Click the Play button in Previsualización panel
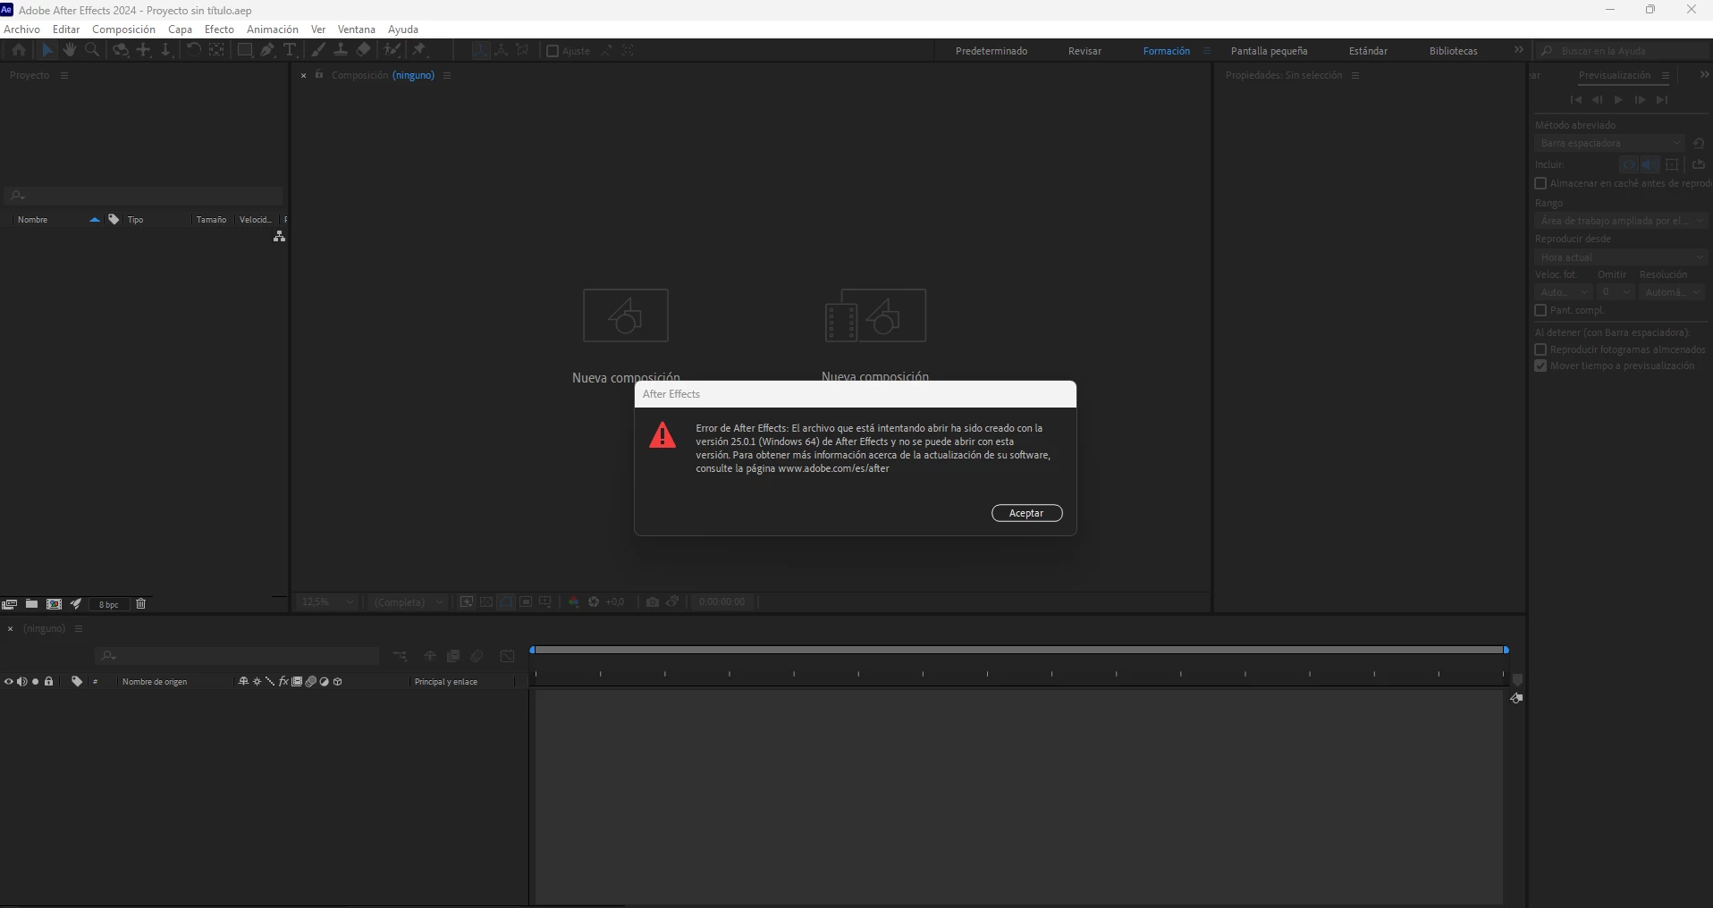Screen dimensions: 1713x908 [1618, 100]
